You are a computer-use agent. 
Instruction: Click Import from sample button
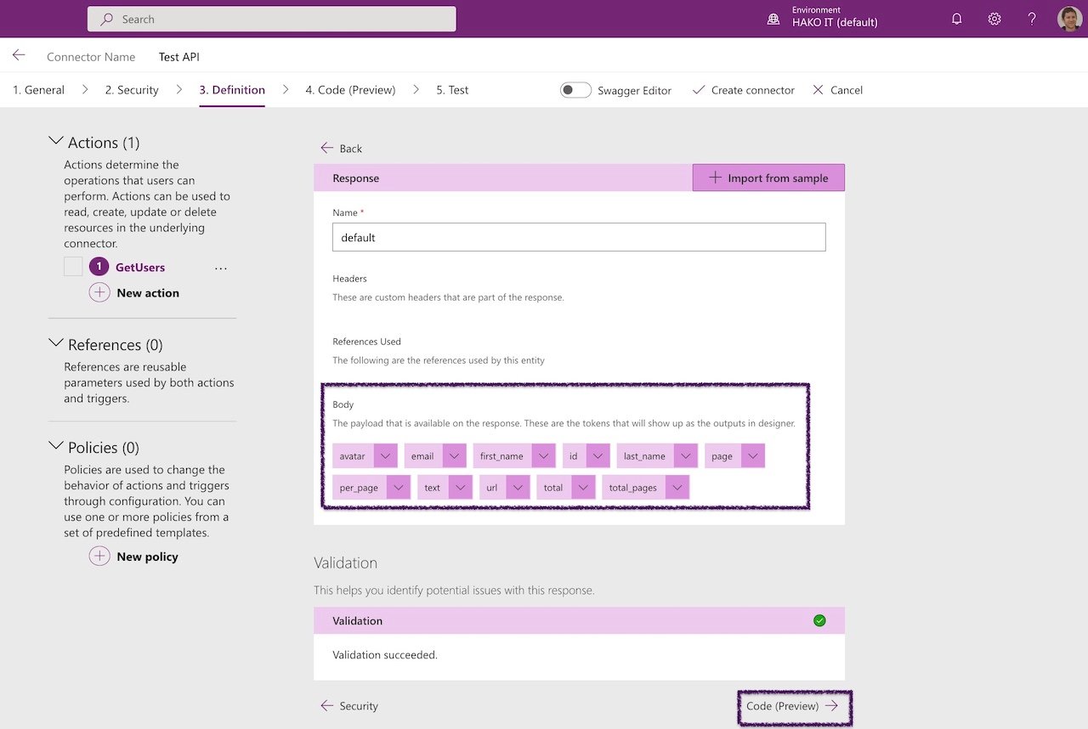(768, 178)
